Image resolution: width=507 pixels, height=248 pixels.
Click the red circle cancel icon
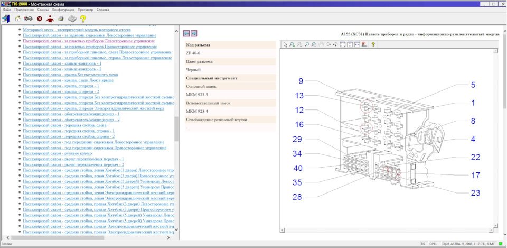point(40,19)
